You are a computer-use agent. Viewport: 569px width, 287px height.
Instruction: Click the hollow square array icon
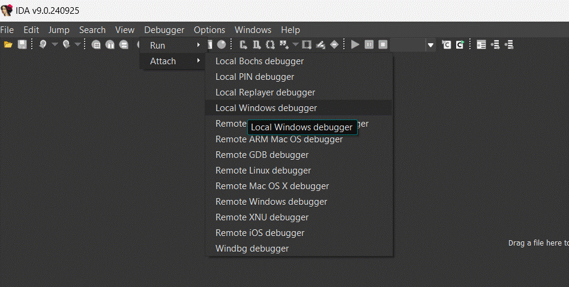point(307,44)
